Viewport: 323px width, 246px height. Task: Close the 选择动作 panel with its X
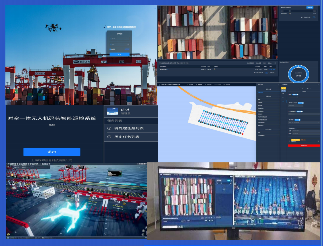coord(278,85)
